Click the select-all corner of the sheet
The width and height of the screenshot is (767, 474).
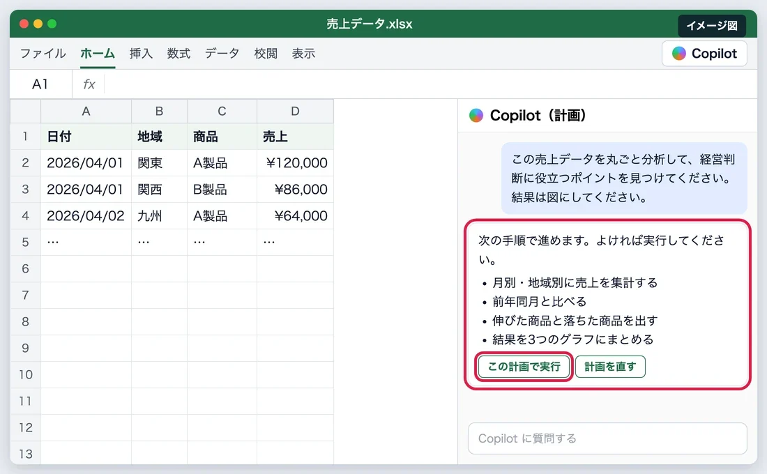[25, 111]
